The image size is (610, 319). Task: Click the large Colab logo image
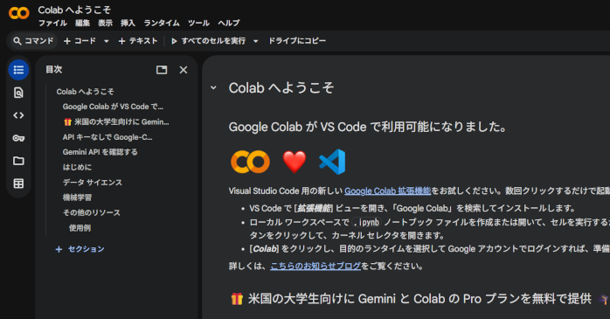[250, 162]
